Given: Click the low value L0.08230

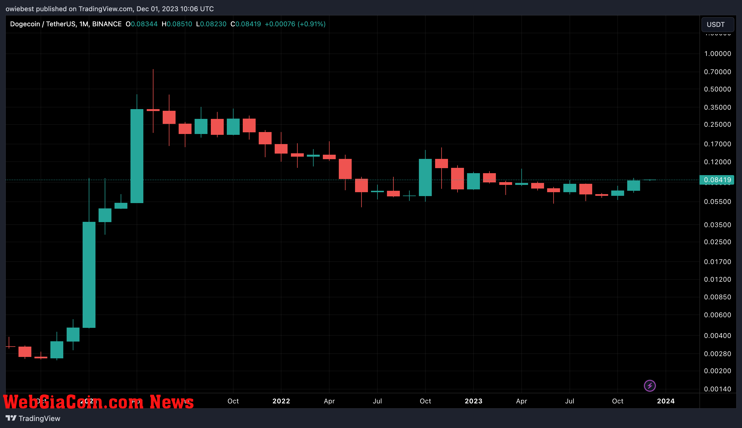Looking at the screenshot, I should click(211, 24).
